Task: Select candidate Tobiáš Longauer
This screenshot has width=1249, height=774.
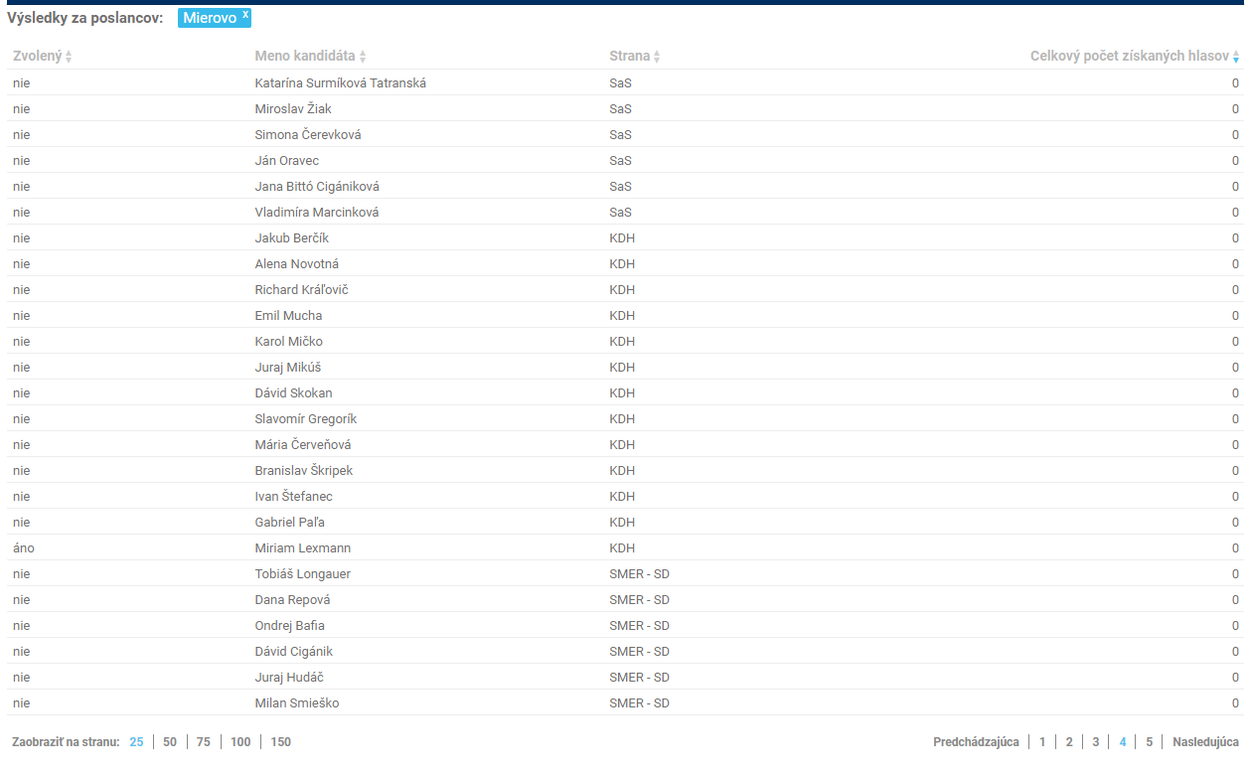Action: point(303,574)
